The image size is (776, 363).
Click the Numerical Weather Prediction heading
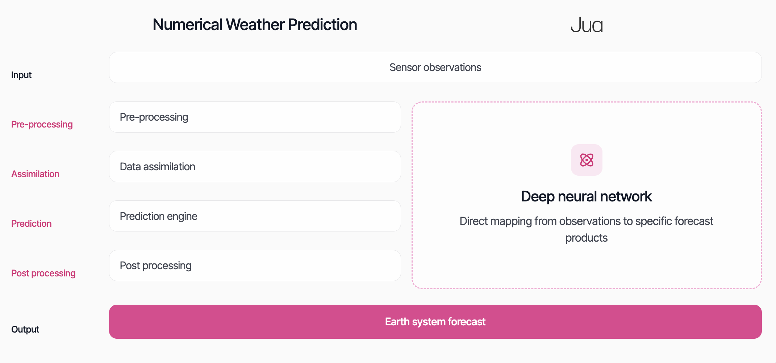pos(255,25)
